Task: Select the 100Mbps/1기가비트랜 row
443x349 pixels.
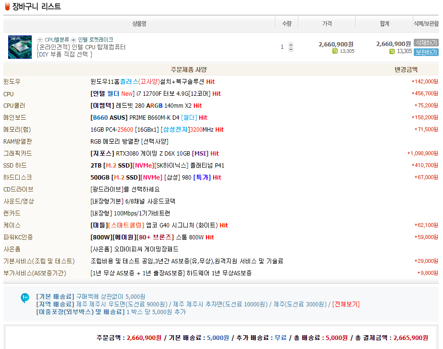Action: pyautogui.click(x=130, y=213)
